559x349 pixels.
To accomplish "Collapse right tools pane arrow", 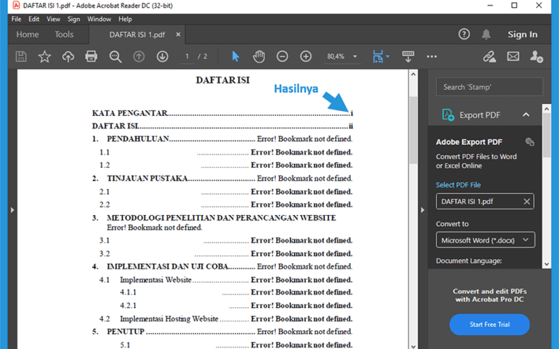I will tap(423, 210).
